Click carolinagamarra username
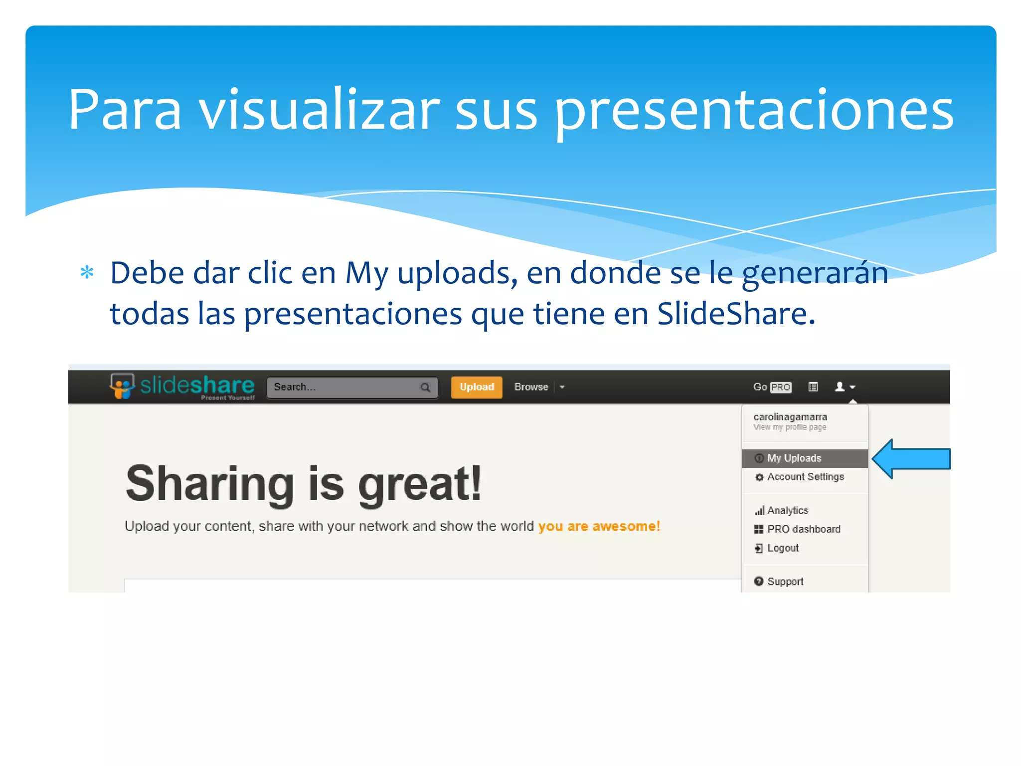Viewport: 1021px width, 766px height. coord(790,416)
